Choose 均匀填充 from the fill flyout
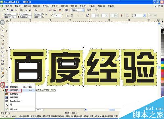This screenshot has height=119, width=164. 20,87
